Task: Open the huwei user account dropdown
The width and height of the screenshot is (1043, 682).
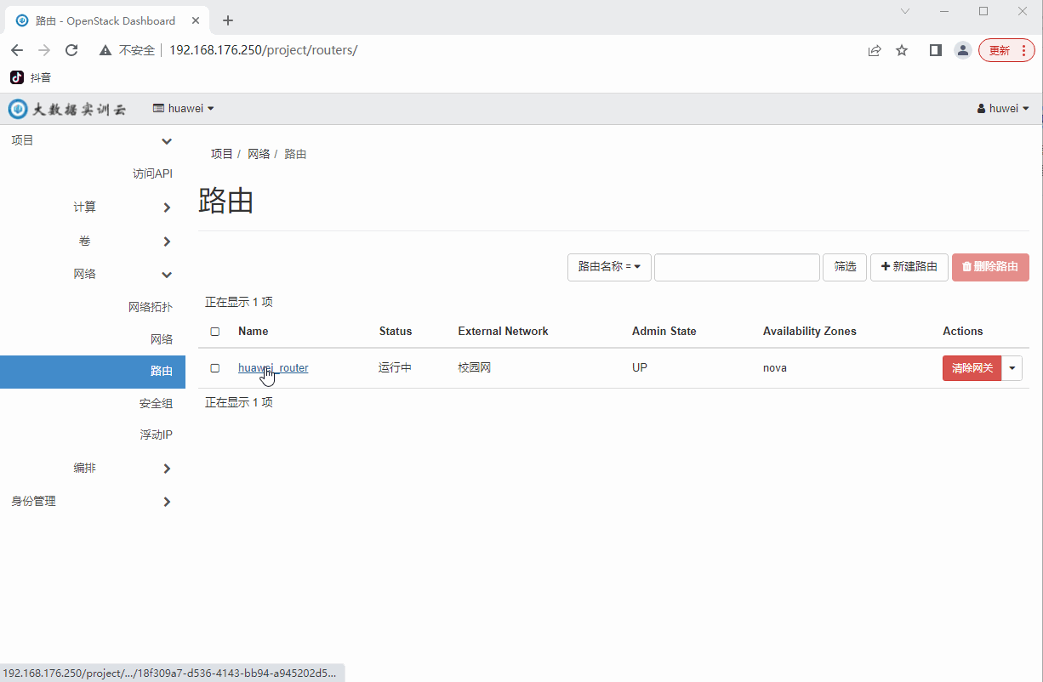Action: pos(1003,108)
